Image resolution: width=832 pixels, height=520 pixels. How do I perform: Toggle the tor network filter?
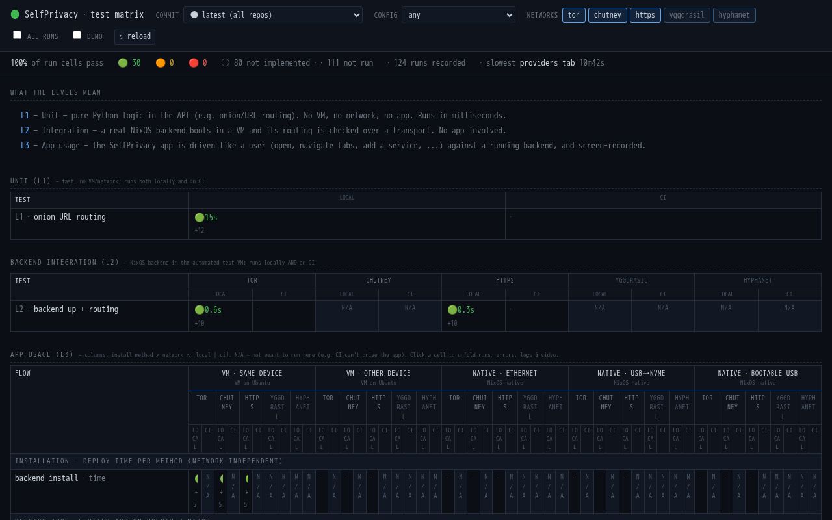pyautogui.click(x=574, y=15)
